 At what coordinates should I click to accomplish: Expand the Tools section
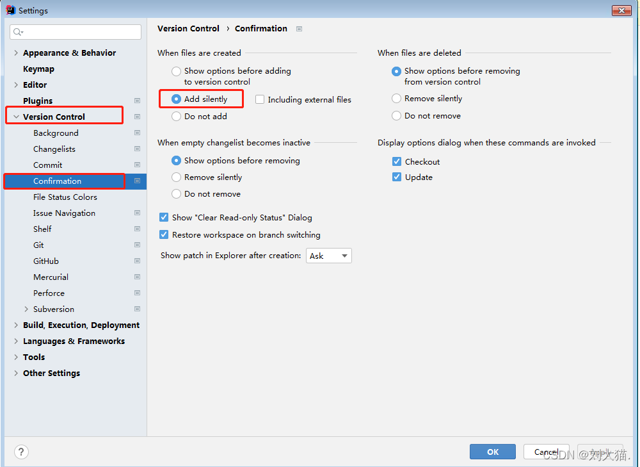coord(16,357)
